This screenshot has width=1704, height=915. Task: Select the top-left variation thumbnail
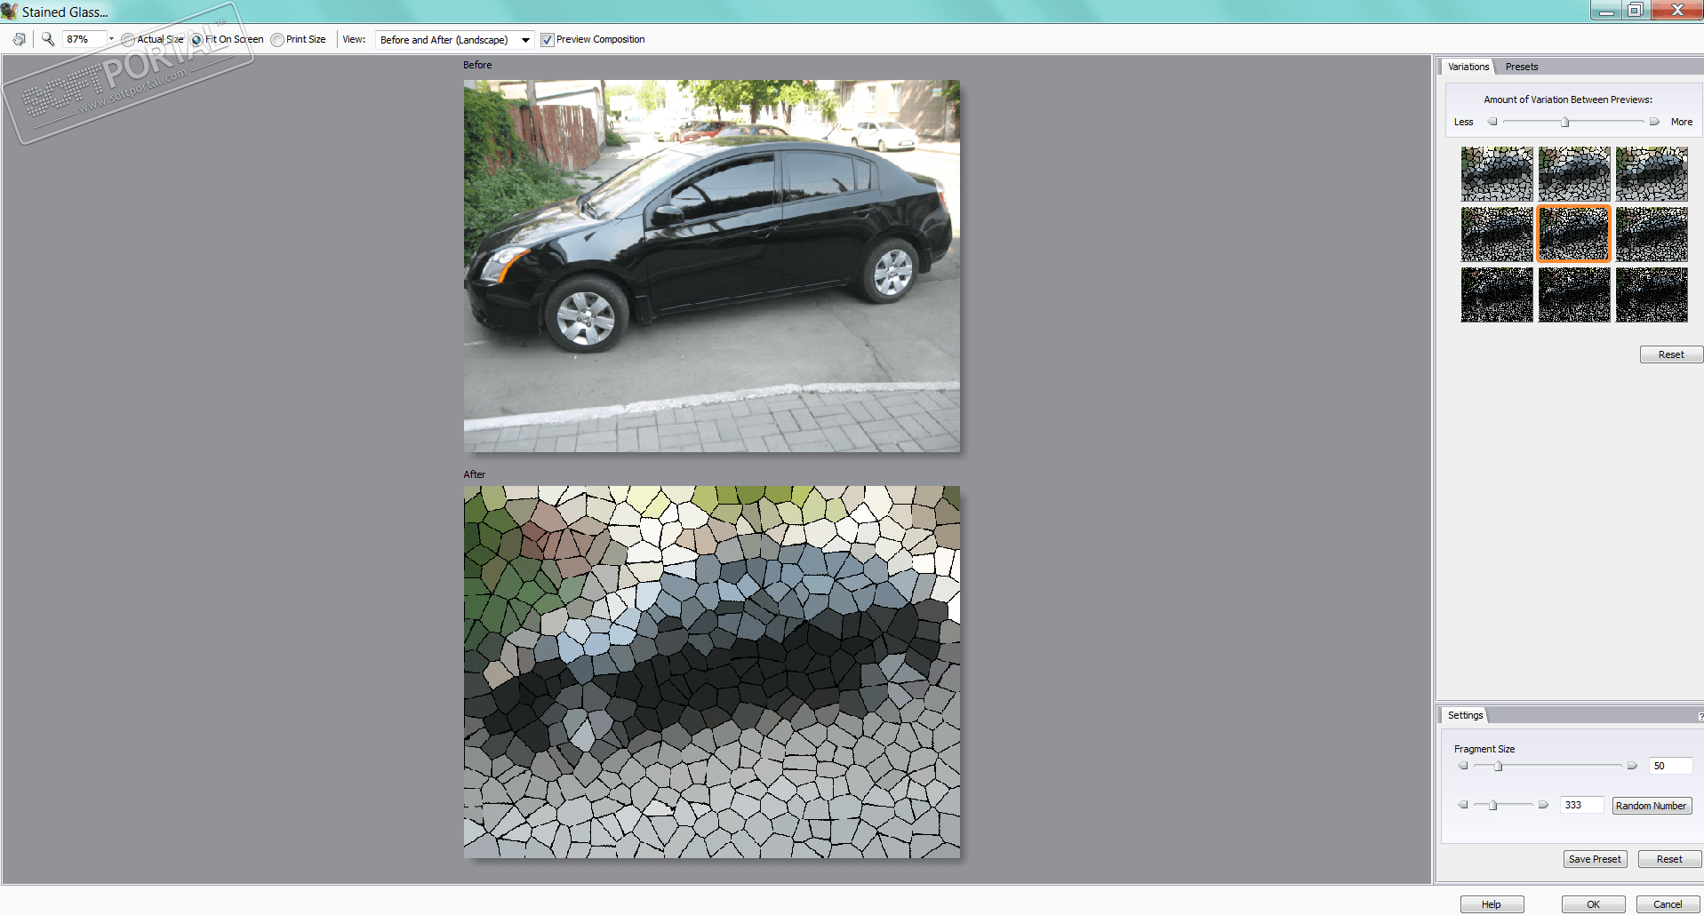tap(1497, 174)
